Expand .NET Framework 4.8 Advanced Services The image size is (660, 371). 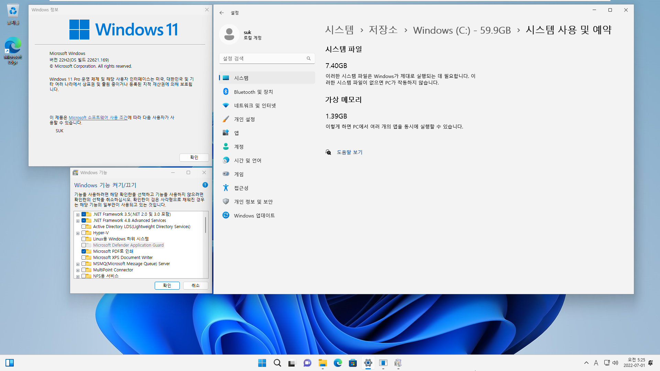tap(77, 221)
